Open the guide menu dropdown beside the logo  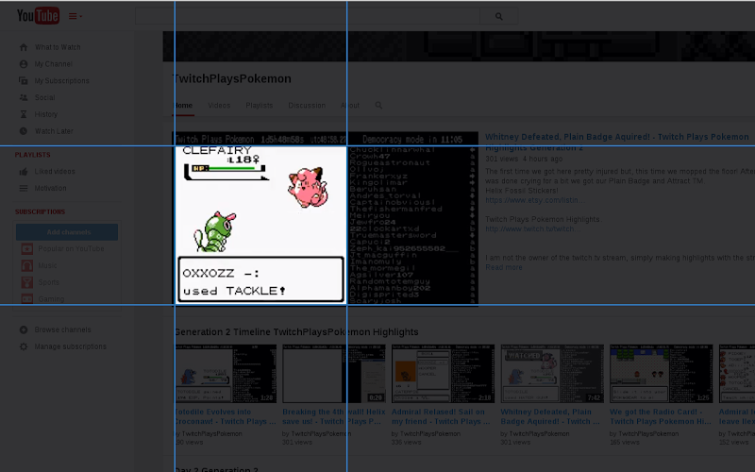coord(75,16)
